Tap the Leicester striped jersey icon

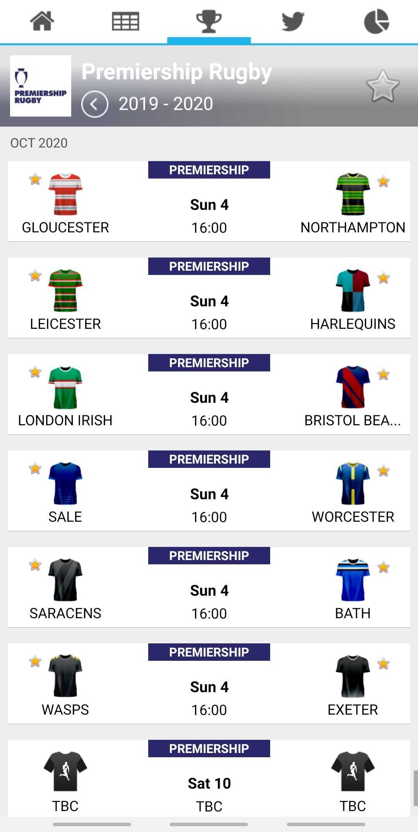click(x=65, y=291)
